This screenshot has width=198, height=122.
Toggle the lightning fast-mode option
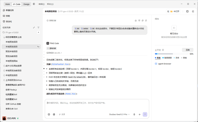(62, 115)
